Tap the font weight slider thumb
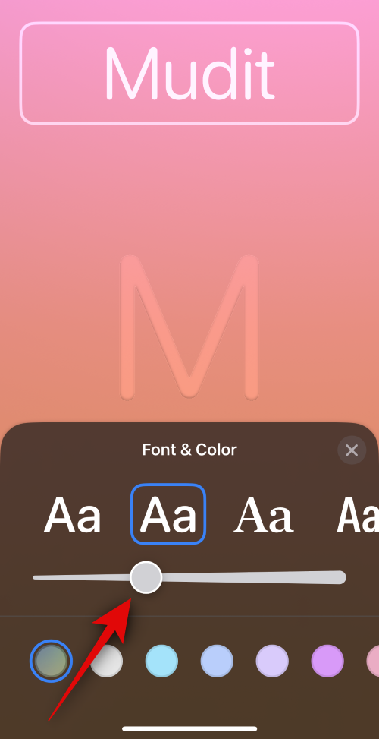379x739 pixels. pyautogui.click(x=146, y=577)
